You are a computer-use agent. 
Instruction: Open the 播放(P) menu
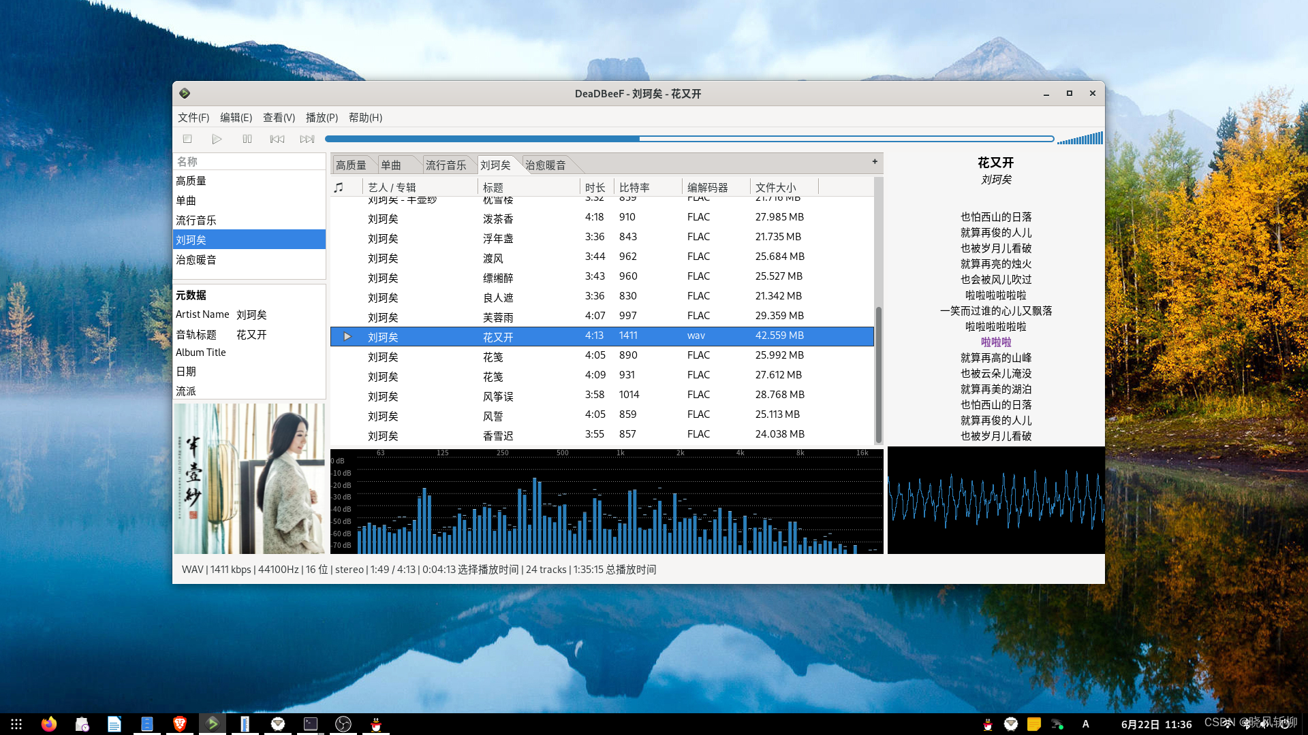(x=322, y=118)
